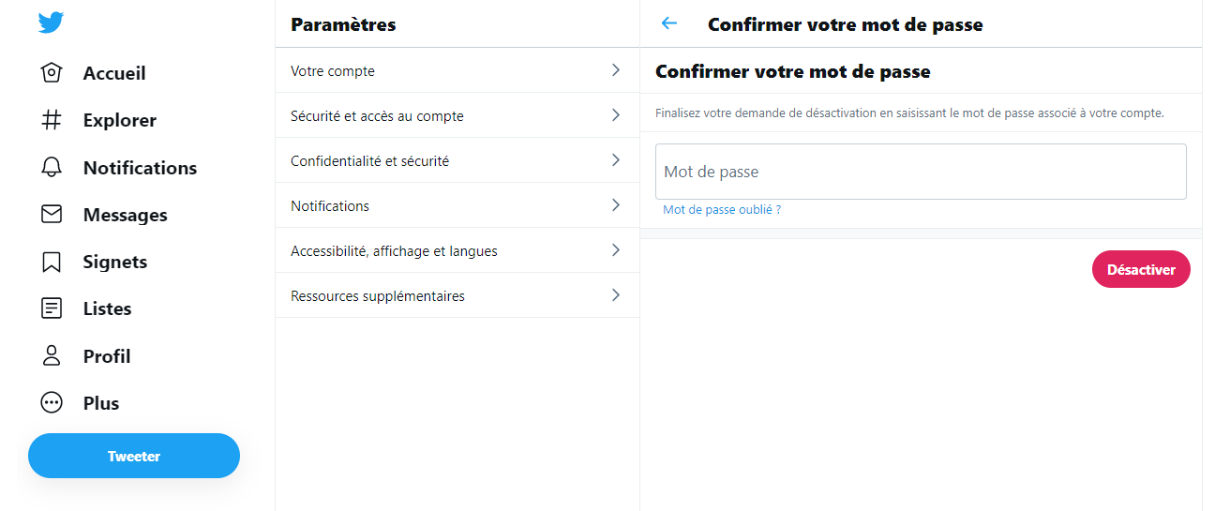1215x511 pixels.
Task: Open the Plus more-options icon
Action: [x=52, y=403]
